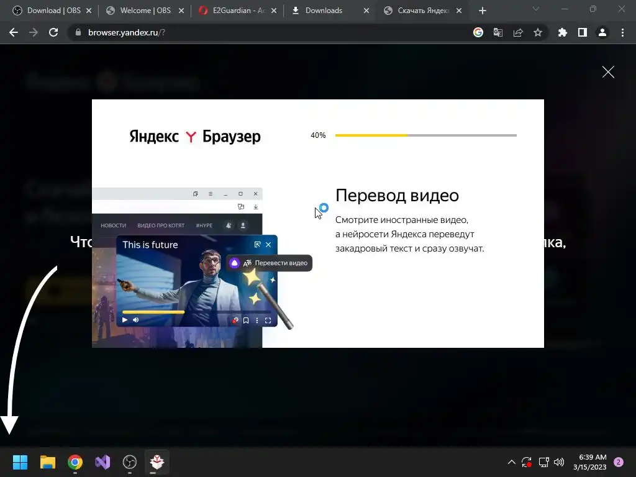Viewport: 636px width, 477px height.
Task: Click ВИДЕО ПРО КОТЯТ tab in illustration
Action: coord(161,225)
